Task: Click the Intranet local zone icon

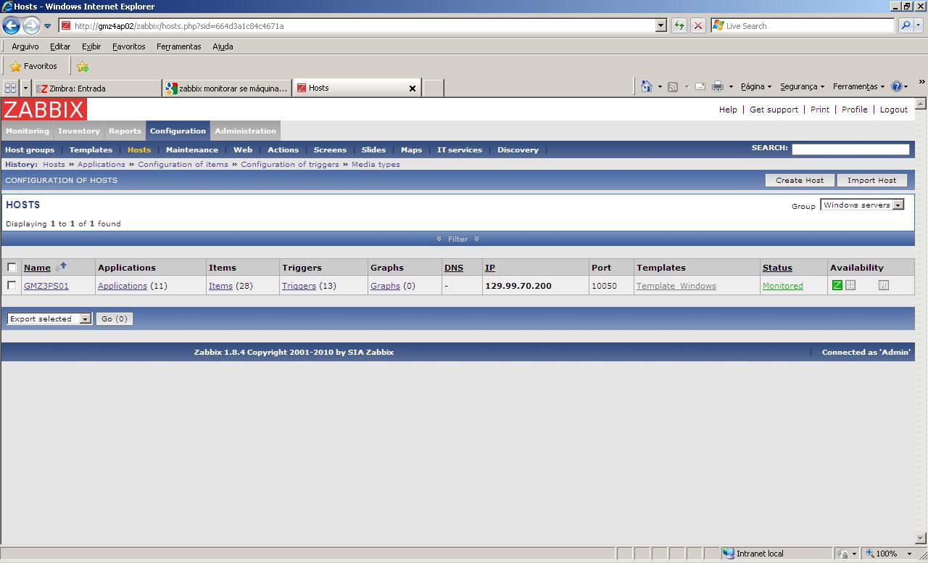Action: [729, 554]
